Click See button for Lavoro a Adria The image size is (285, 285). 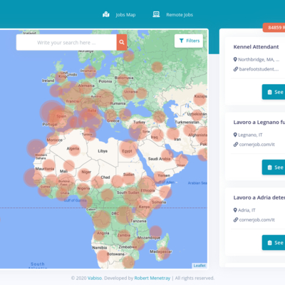[x=274, y=242]
